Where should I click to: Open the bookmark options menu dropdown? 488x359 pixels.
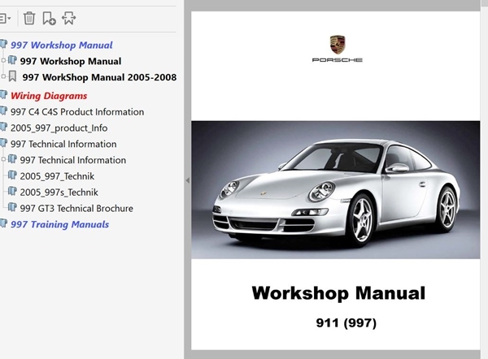coord(5,19)
